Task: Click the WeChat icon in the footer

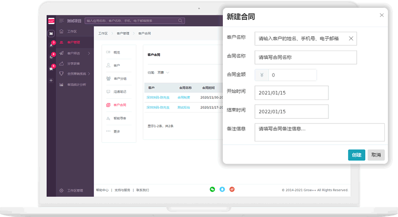Action: (212, 189)
